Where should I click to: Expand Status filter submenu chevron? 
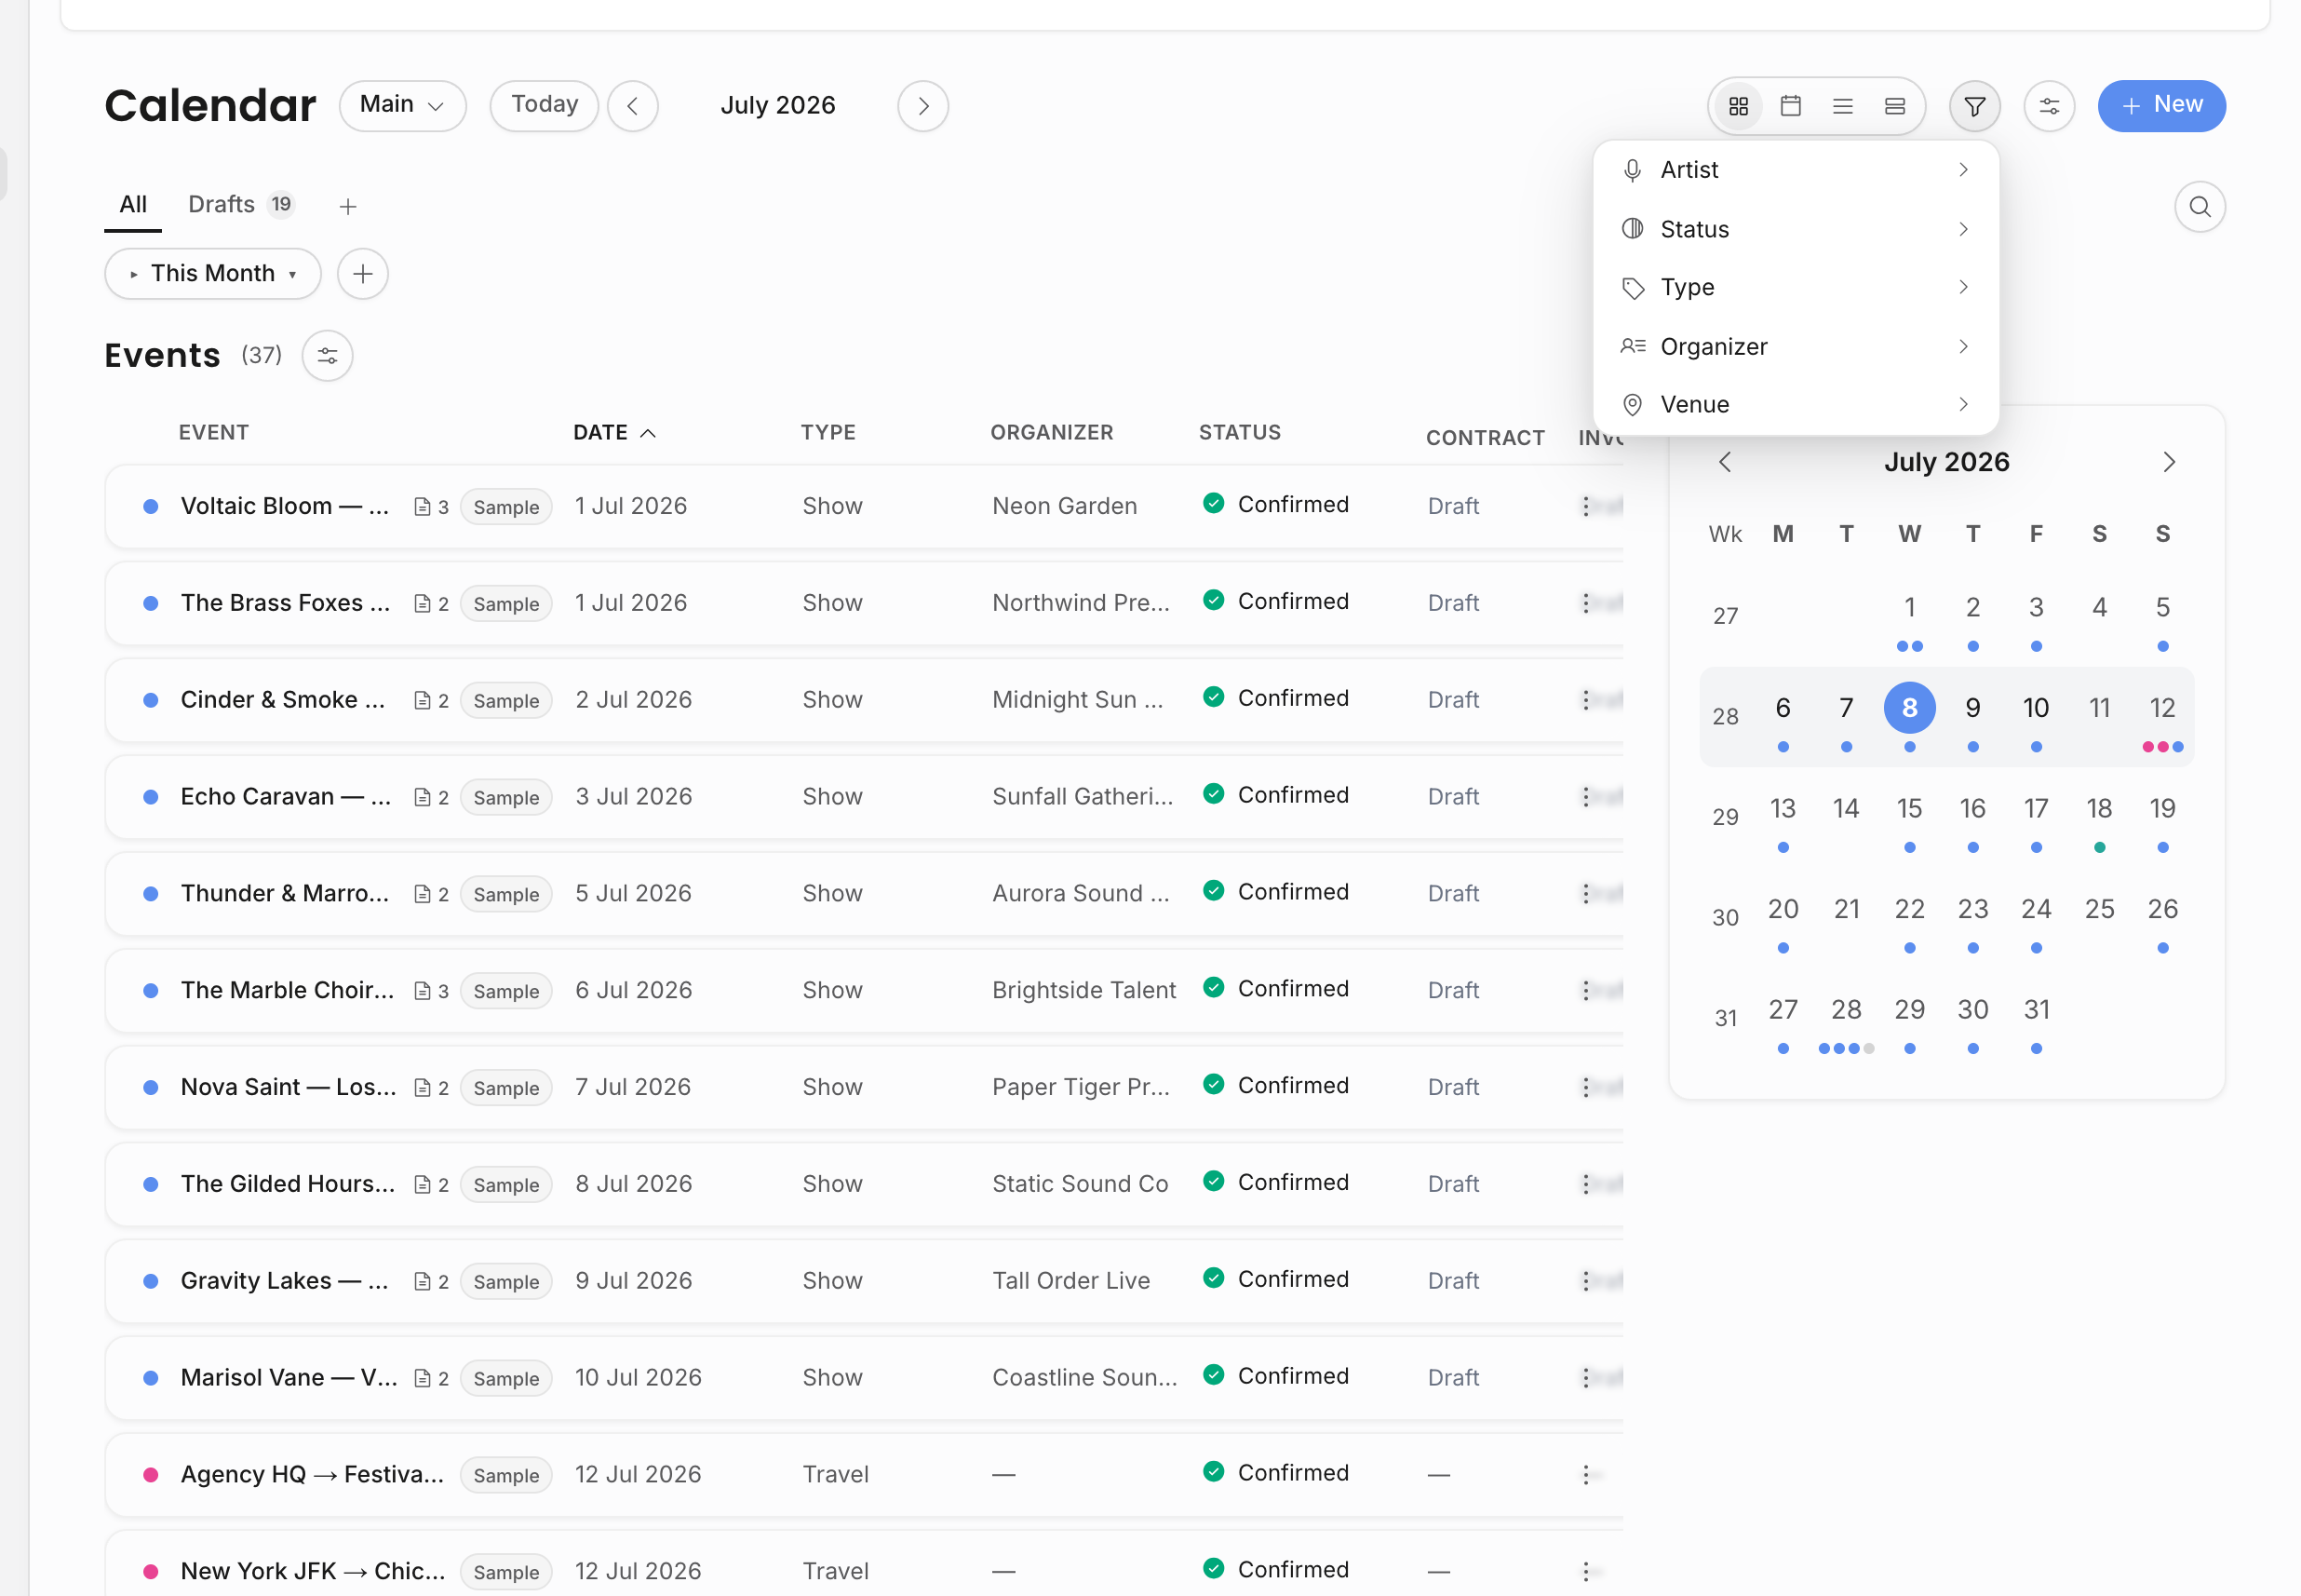1963,229
